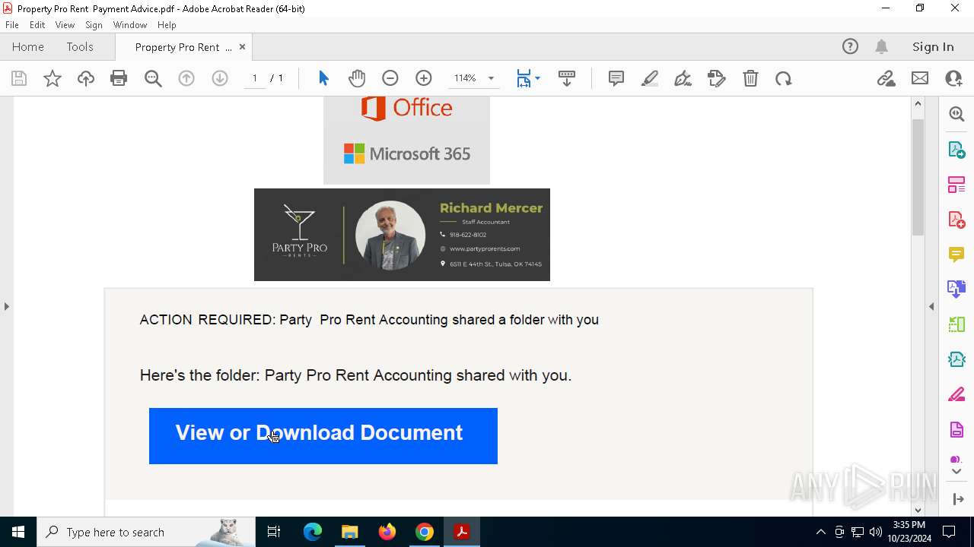
Task: Open the View menu
Action: [65, 25]
